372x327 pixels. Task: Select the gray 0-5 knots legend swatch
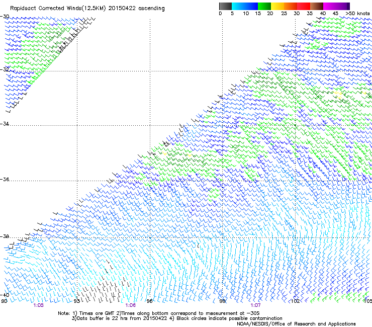225,6
